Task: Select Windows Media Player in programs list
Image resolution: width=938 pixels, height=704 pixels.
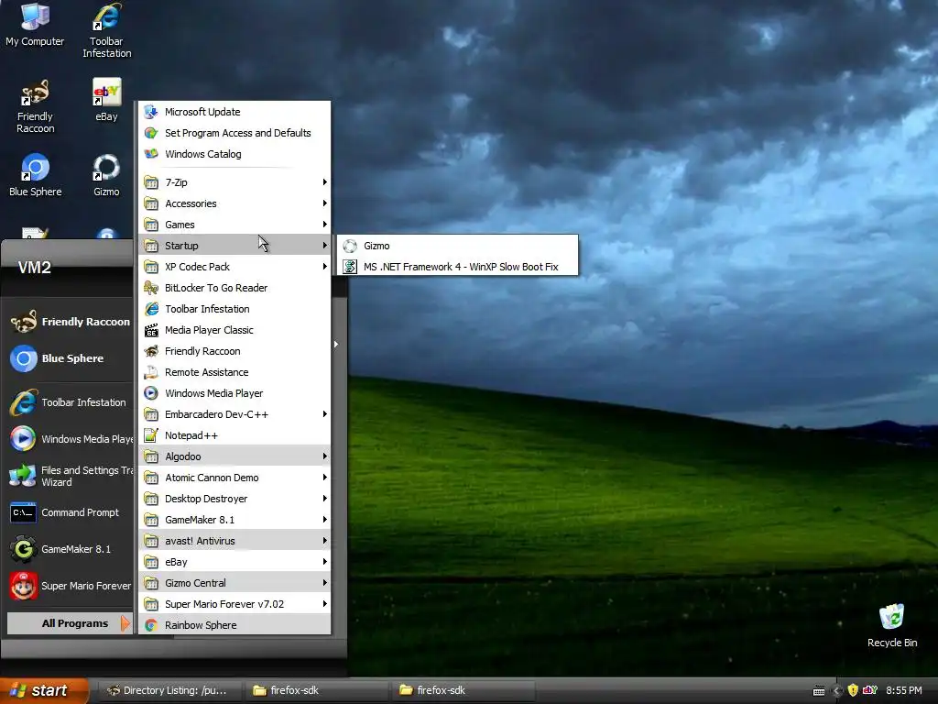Action: 234,393
